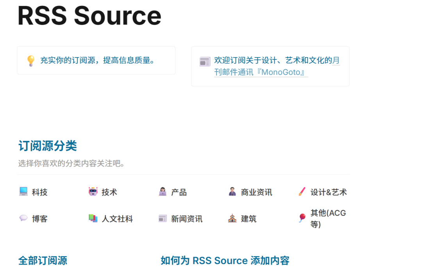Click the balloon icon for 其他(ACG等)

coord(301,217)
